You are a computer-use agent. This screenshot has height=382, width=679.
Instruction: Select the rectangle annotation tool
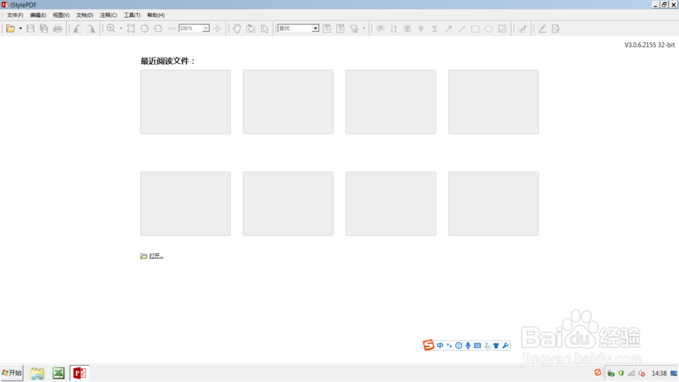(x=475, y=28)
